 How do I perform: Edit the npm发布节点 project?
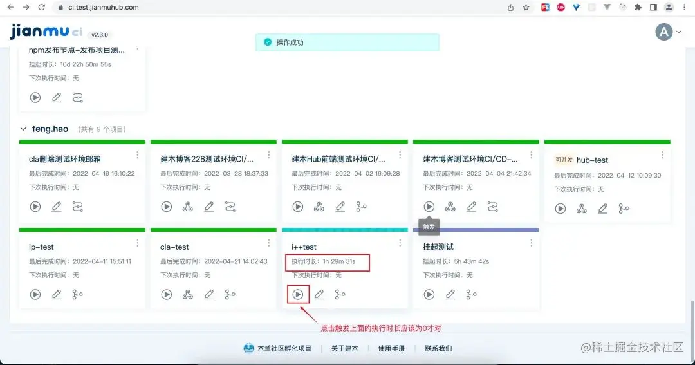click(x=56, y=98)
